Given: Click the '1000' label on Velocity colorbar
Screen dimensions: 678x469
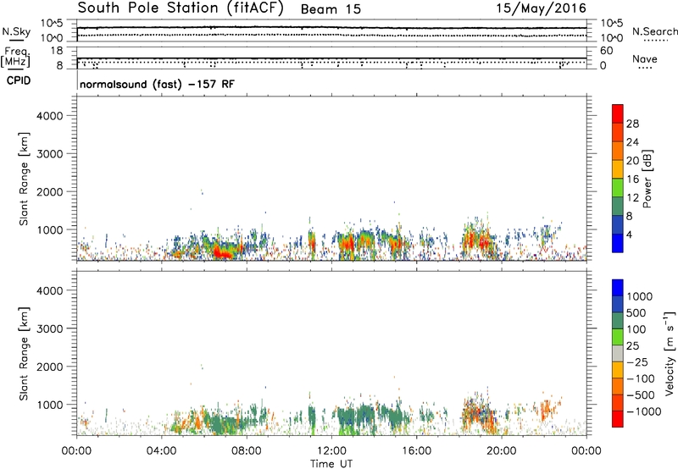Looking at the screenshot, I should (x=640, y=296).
